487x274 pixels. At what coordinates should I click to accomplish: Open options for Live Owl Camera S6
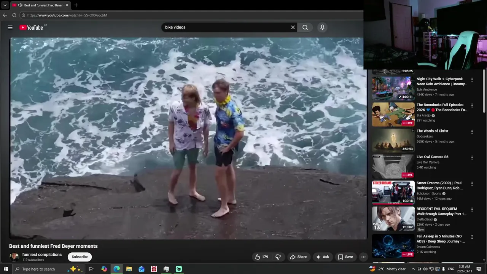click(x=472, y=158)
